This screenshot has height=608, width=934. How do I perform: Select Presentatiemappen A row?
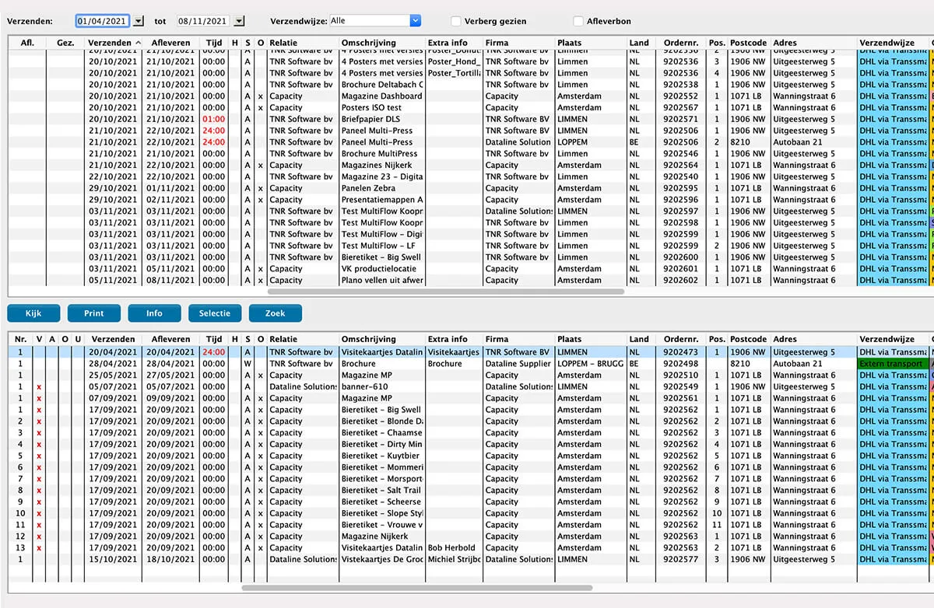[x=471, y=200]
